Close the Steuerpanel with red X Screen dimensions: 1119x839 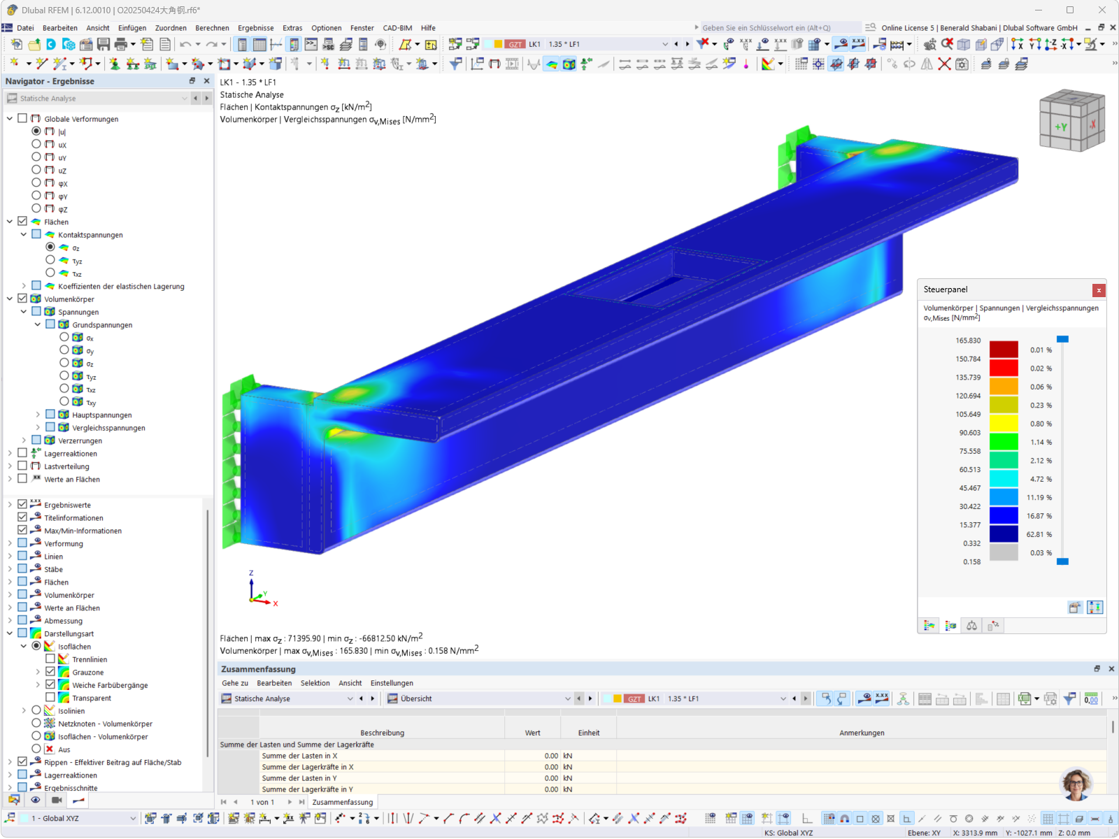(x=1099, y=290)
